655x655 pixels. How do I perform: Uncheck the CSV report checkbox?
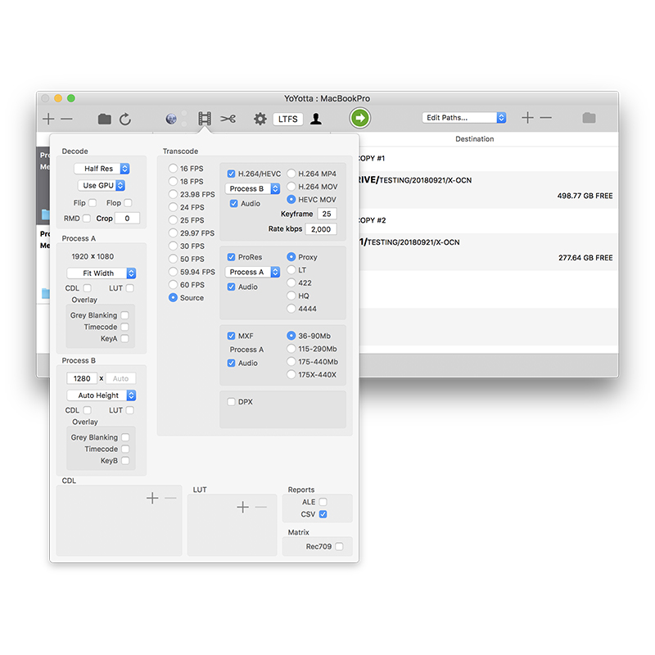[x=323, y=514]
